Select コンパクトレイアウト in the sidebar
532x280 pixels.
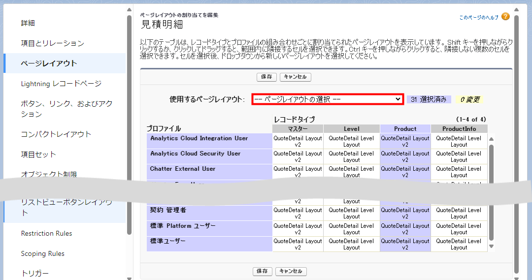pyautogui.click(x=56, y=134)
